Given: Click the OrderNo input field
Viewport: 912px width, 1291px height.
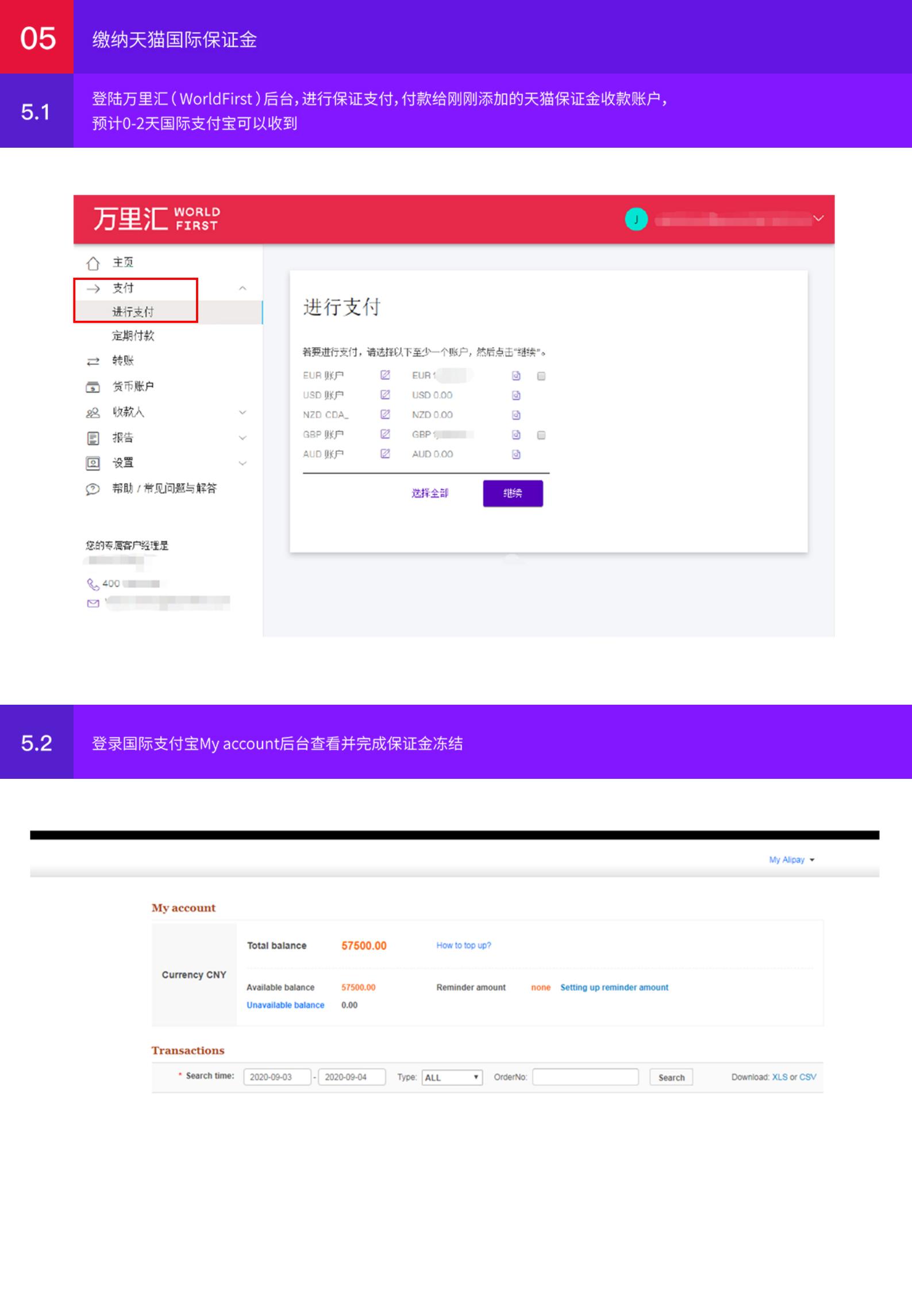Looking at the screenshot, I should 586,1077.
